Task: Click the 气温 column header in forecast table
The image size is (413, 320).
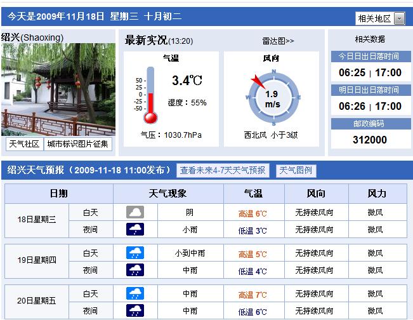Action: pyautogui.click(x=254, y=194)
